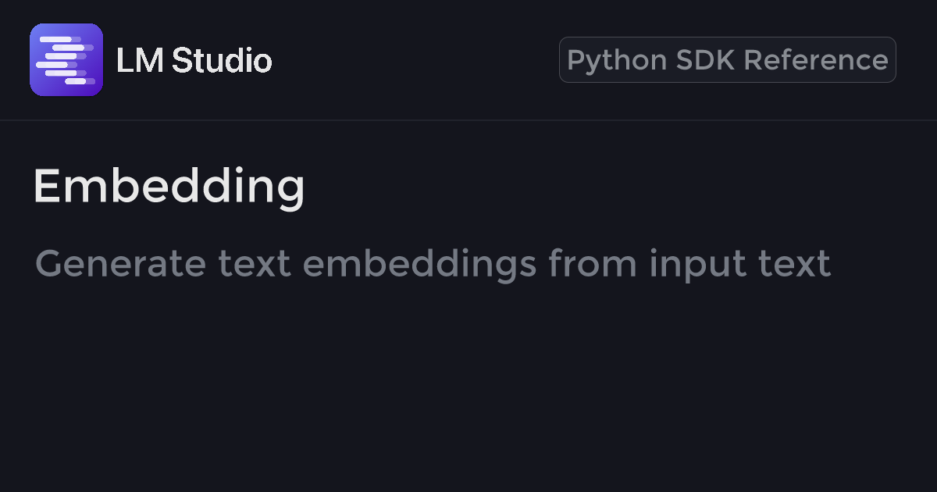Click the horizontal divider below the header
The image size is (937, 492).
[468, 120]
